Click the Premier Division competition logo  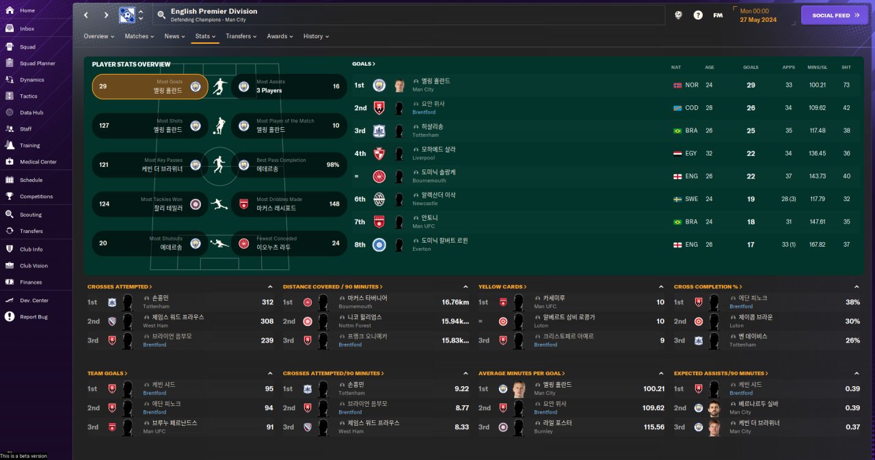click(127, 15)
